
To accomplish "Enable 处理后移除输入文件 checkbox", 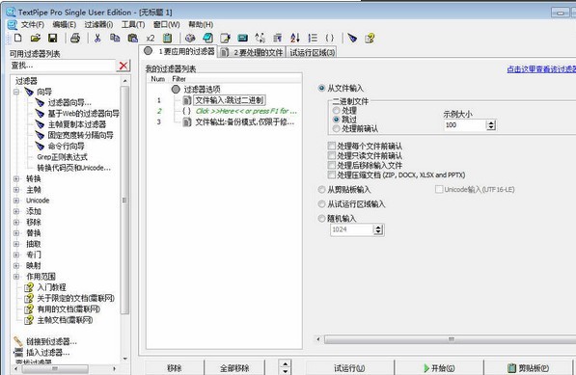I will click(x=332, y=165).
